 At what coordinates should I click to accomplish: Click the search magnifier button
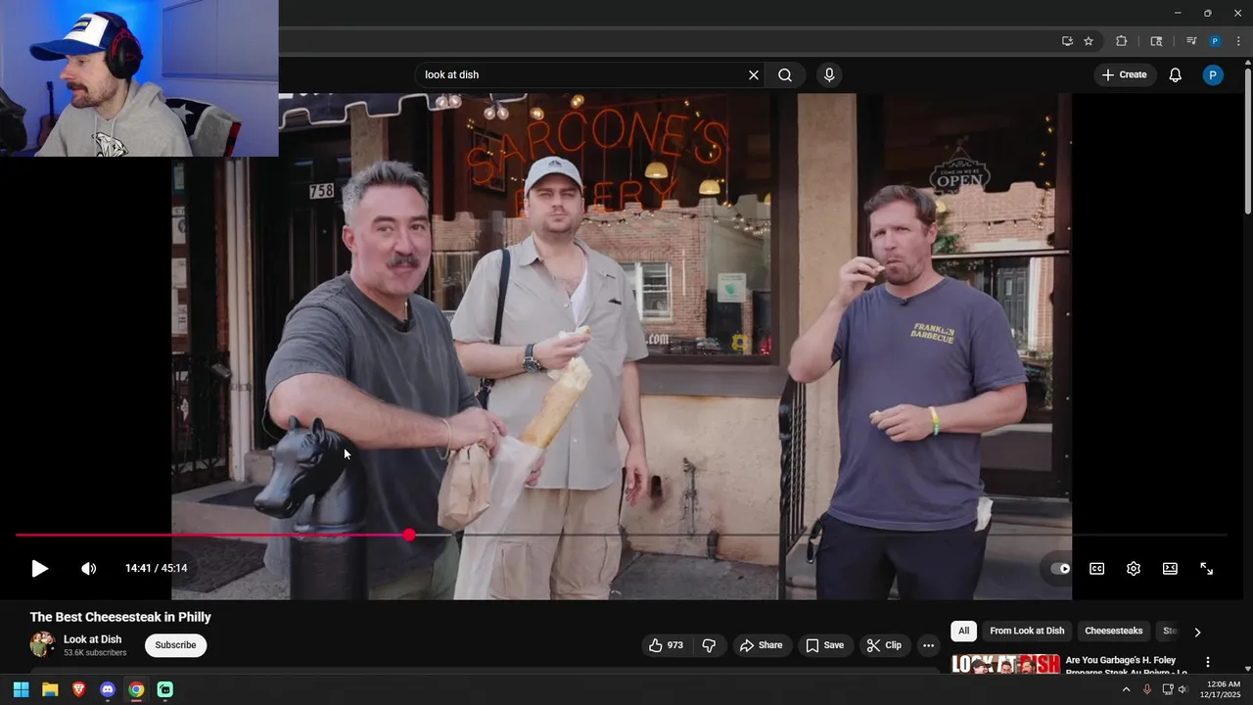(785, 75)
